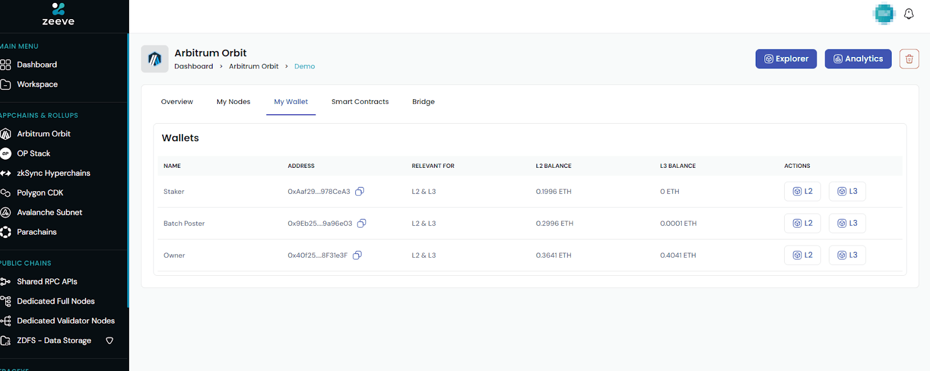The image size is (930, 371).
Task: Click the Avalanche Subnet sidebar icon
Action: click(x=6, y=212)
